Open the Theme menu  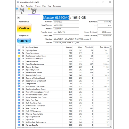tap(38, 6)
